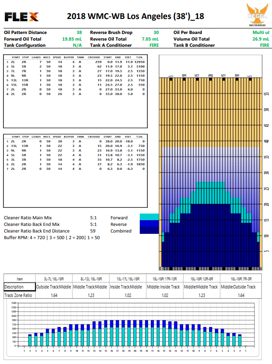Click the 1.02 ratio under 'Inside Track:Middle'
Screen dimensions: 272x364
tap(128, 295)
